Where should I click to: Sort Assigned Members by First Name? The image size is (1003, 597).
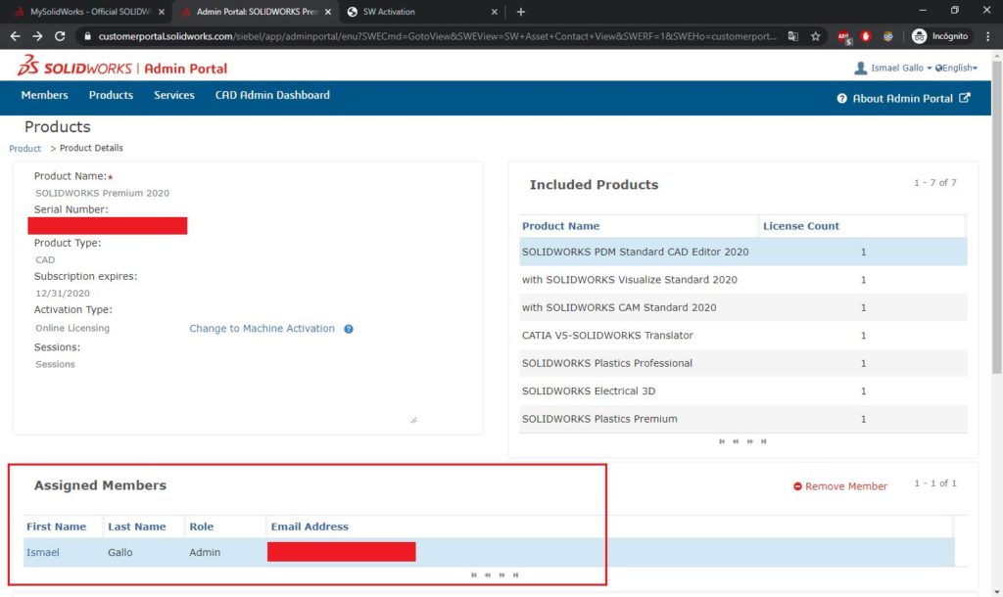coord(56,527)
